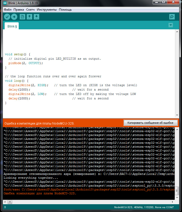Click the orange banner error message text
This screenshot has height=212, width=182.
pyautogui.click(x=39, y=124)
